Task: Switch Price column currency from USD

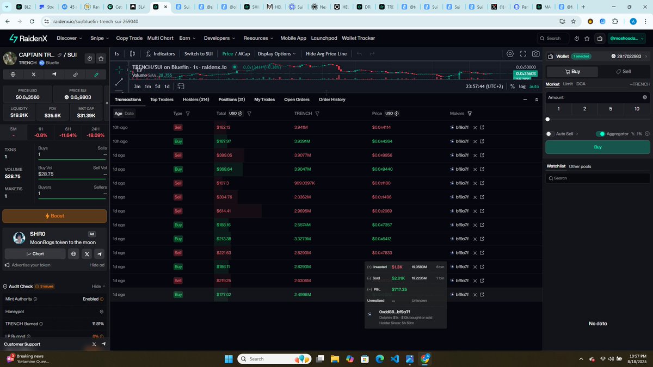Action: 392,114
